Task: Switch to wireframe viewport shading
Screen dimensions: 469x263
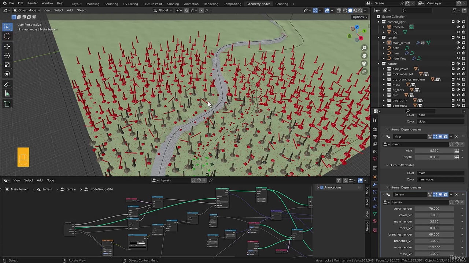Action: (x=345, y=10)
